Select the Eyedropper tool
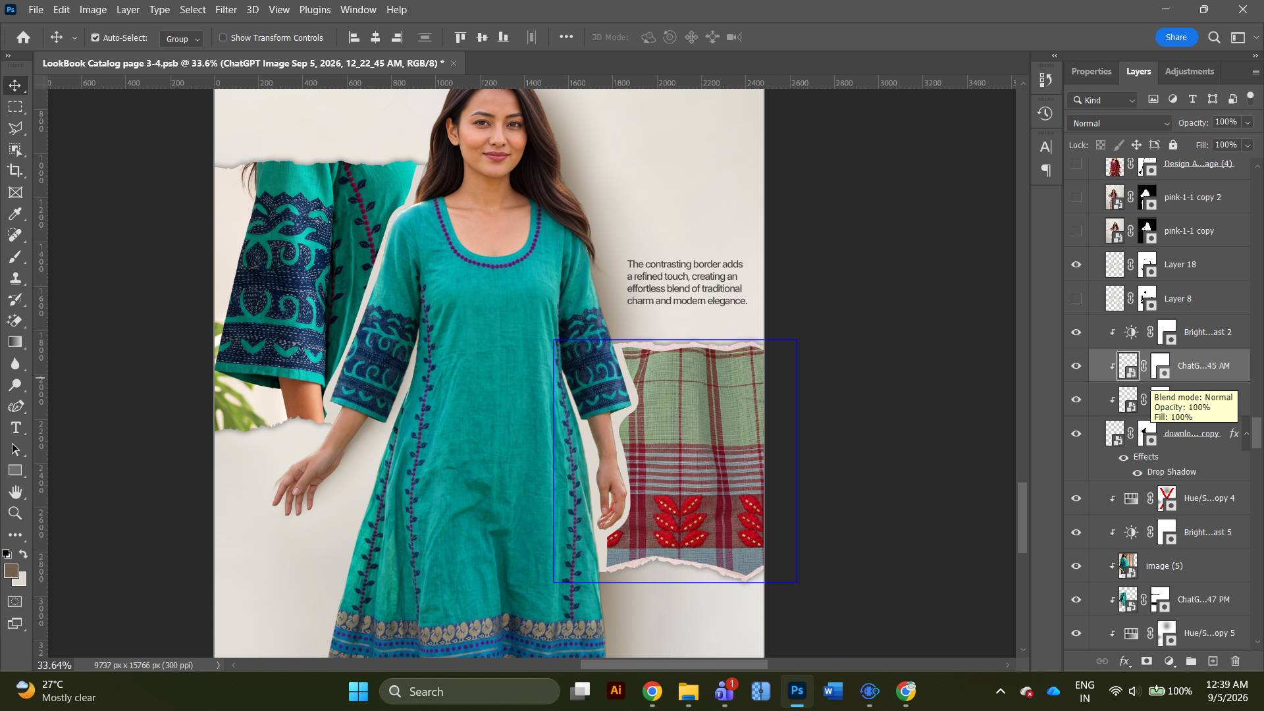Viewport: 1264px width, 711px height. pyautogui.click(x=15, y=214)
